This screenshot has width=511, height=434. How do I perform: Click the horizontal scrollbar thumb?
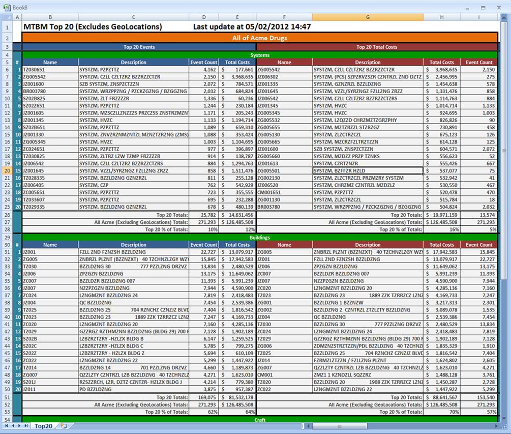[x=340, y=426]
